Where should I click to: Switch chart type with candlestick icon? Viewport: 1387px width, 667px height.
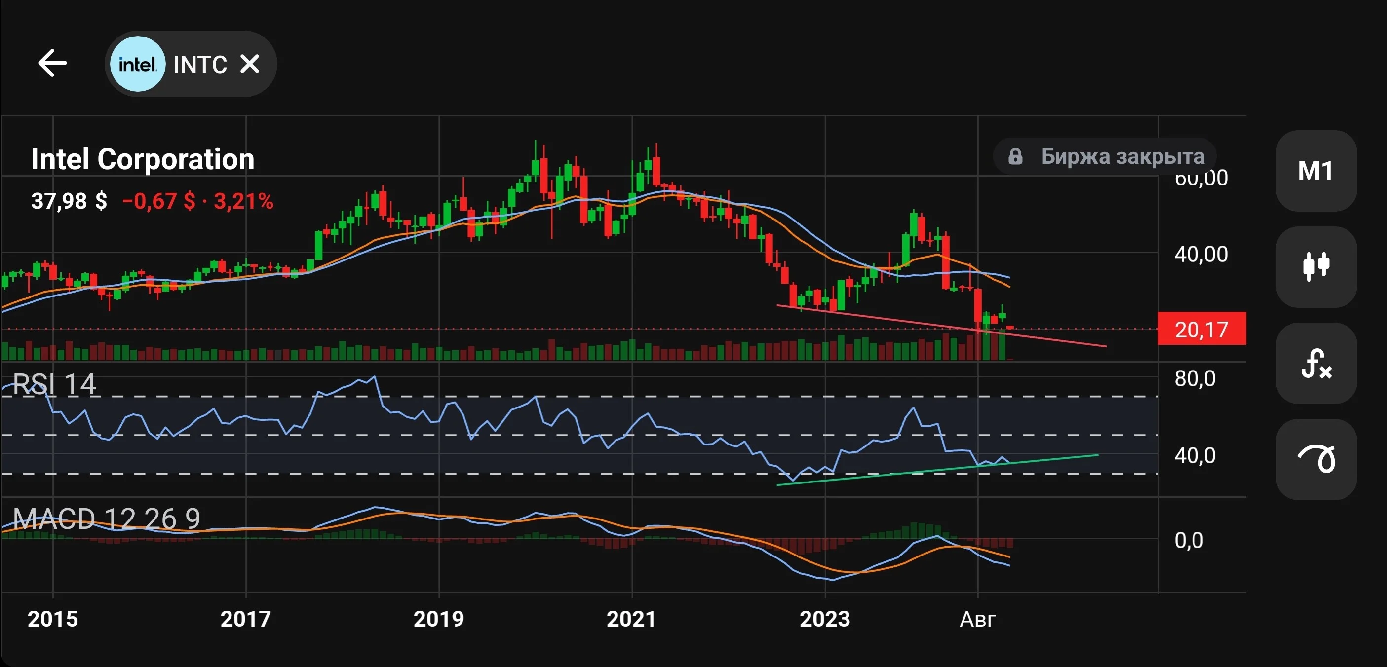(x=1316, y=266)
